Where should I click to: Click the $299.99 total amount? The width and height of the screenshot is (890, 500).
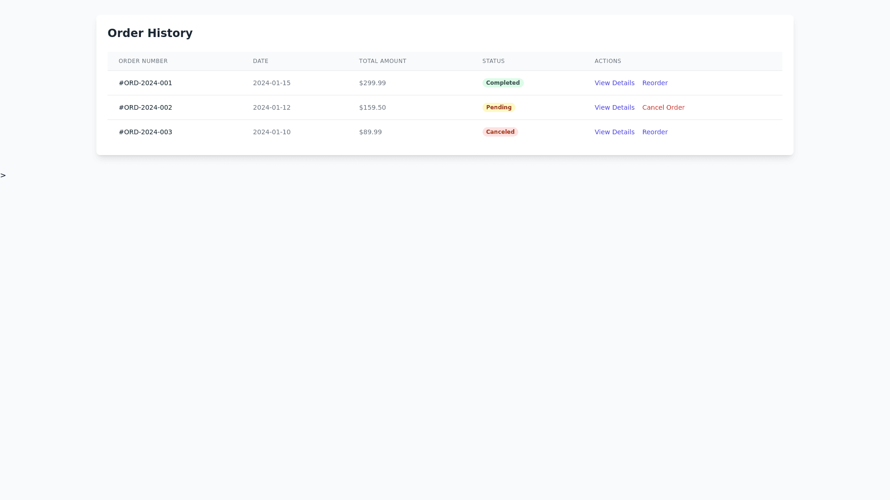[x=372, y=83]
